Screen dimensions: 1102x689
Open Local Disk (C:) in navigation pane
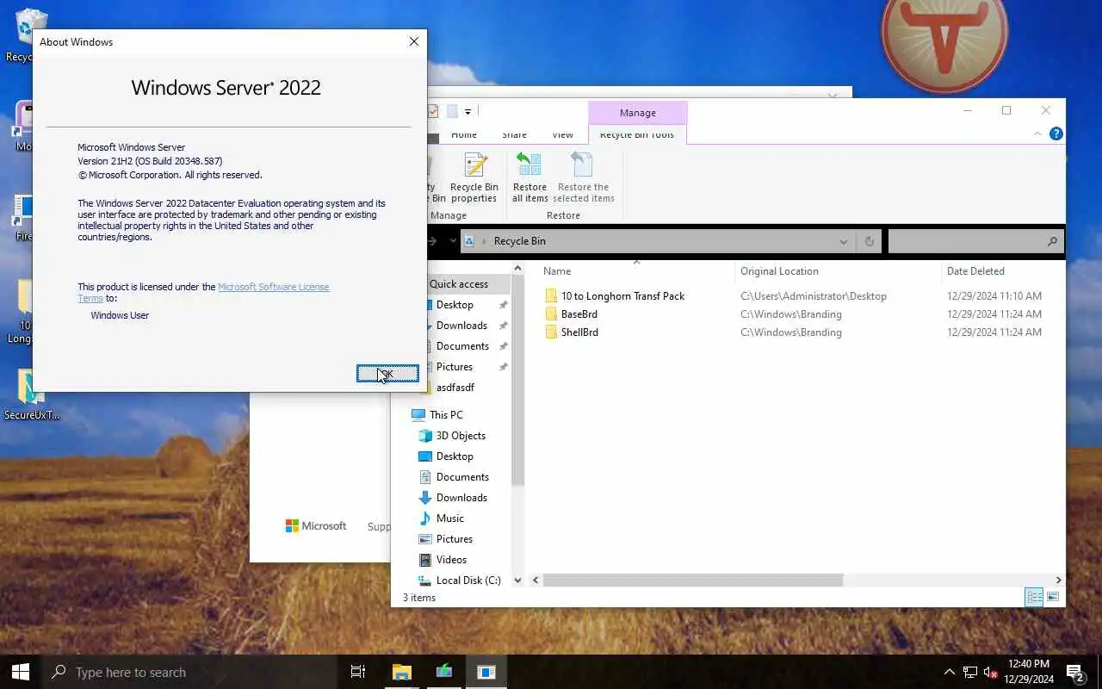[x=468, y=580]
